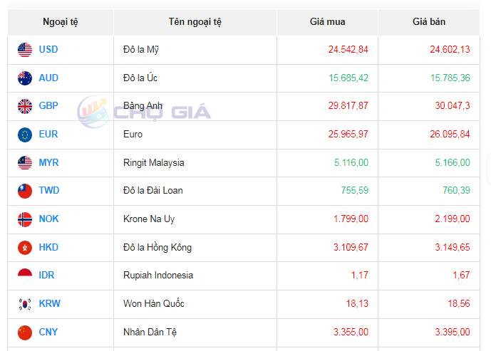
Task: Click the China flag icon
Action: click(25, 332)
